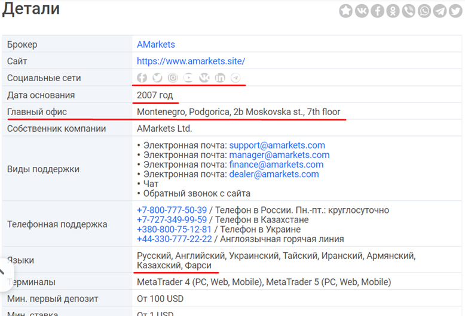Open the AMarkets broker link

pos(155,45)
